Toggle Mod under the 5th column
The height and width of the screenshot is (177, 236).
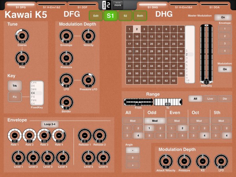click(221, 121)
